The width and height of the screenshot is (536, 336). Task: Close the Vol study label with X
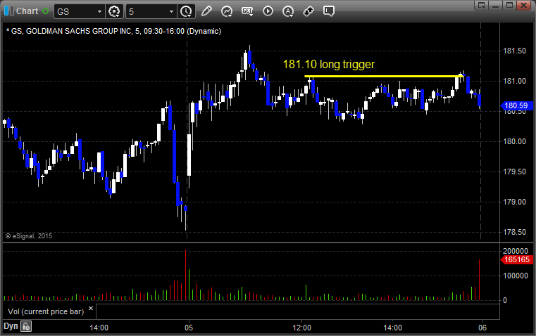[x=91, y=309]
